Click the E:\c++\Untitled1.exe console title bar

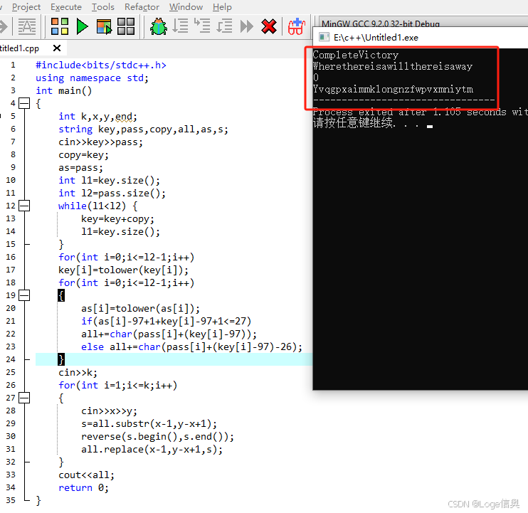point(421,37)
